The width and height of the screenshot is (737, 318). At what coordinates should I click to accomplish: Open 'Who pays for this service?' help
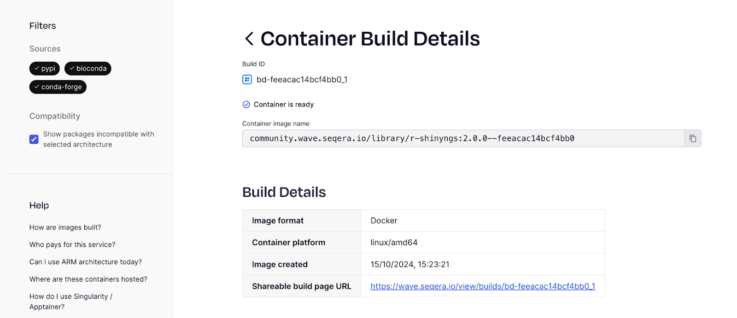[72, 245]
